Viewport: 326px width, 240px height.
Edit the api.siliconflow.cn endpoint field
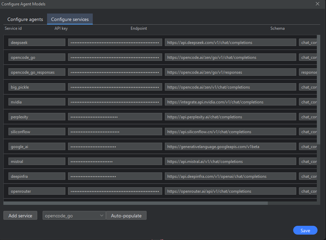(x=230, y=131)
